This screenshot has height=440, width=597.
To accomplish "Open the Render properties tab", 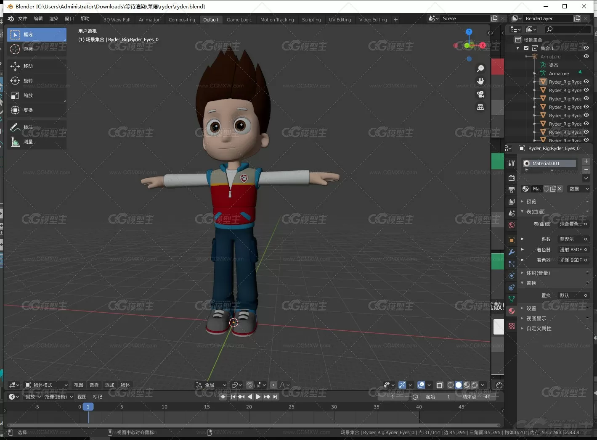I will (512, 178).
